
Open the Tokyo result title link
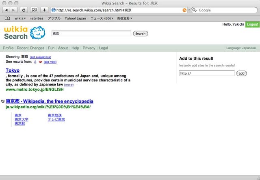click(x=13, y=70)
